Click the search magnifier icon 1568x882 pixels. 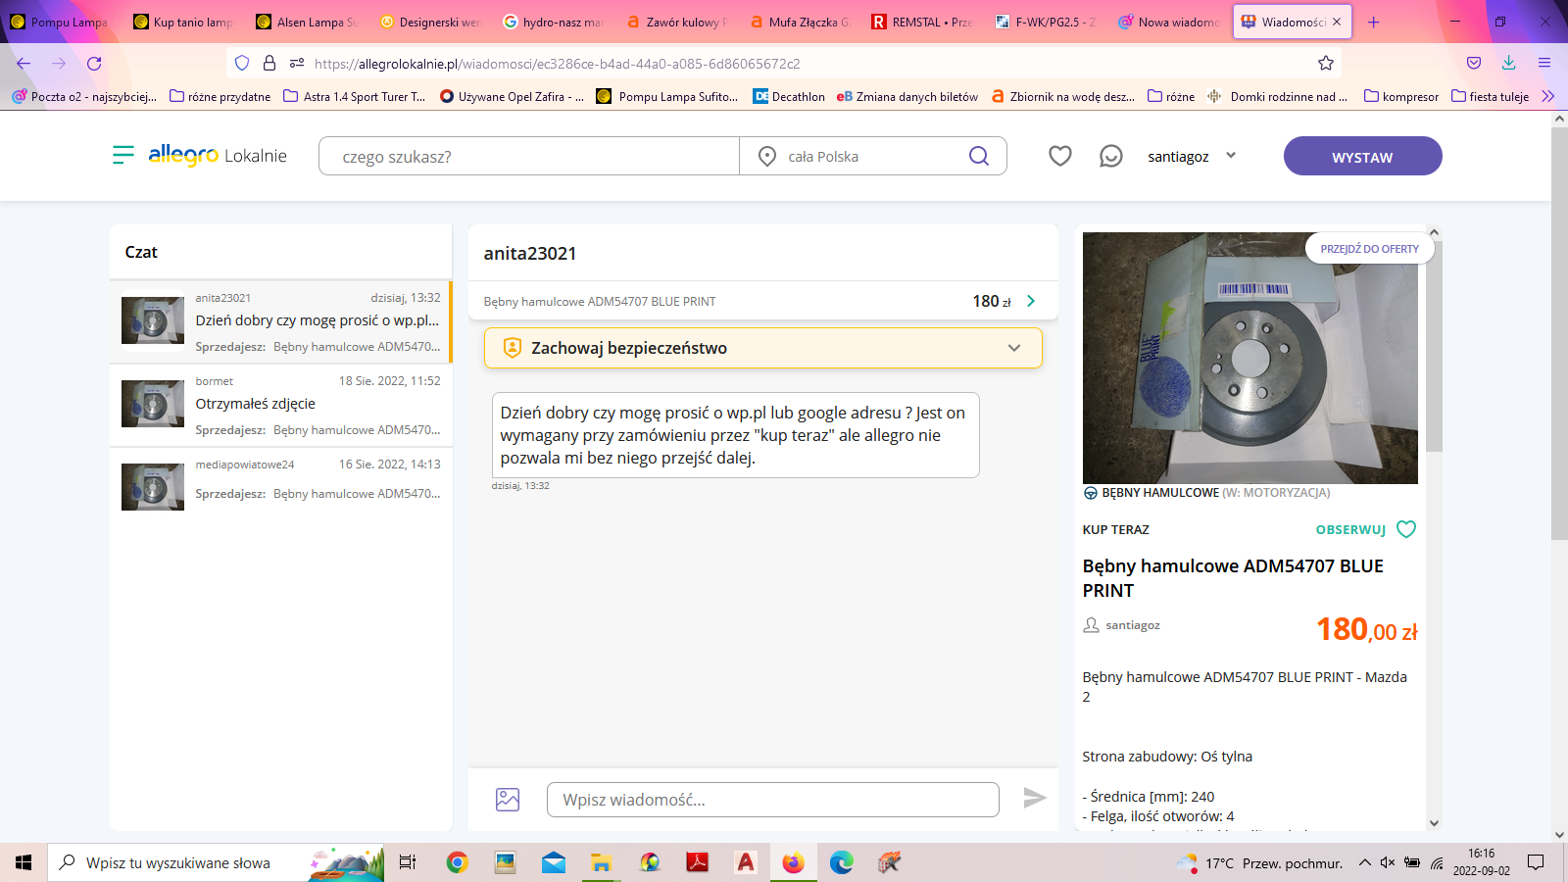(x=978, y=156)
